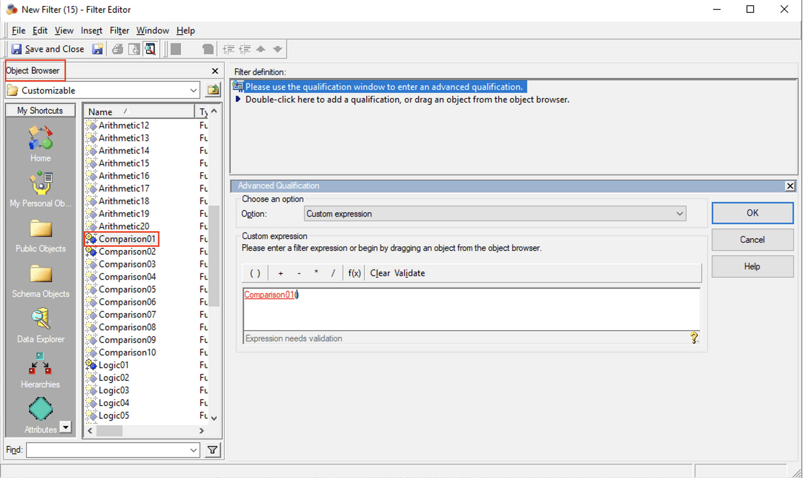803x478 pixels.
Task: Select Comparison02 in the object list
Action: (127, 252)
